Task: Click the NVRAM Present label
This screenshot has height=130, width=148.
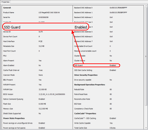Action: coord(9,85)
